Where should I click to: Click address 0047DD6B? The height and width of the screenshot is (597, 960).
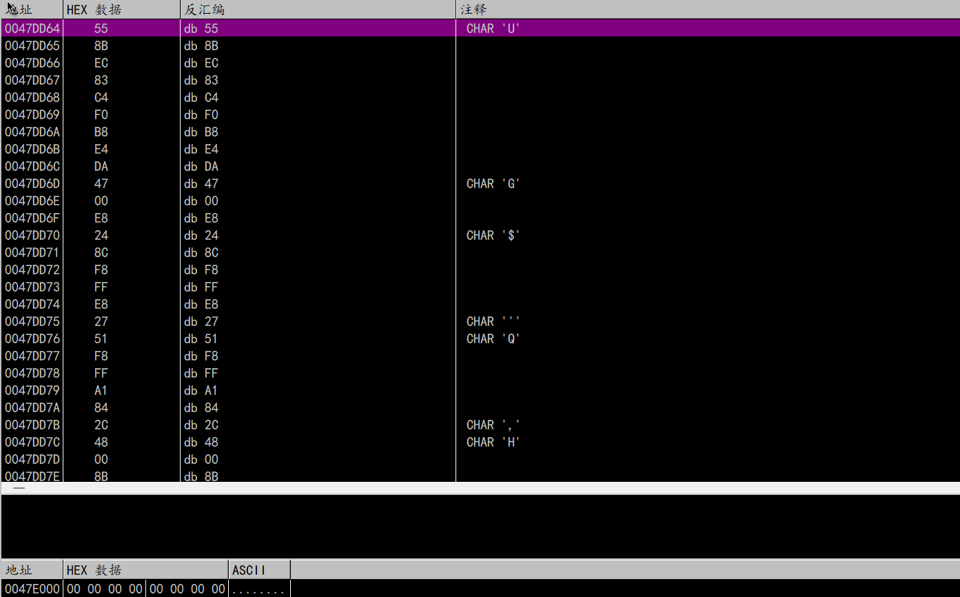32,149
